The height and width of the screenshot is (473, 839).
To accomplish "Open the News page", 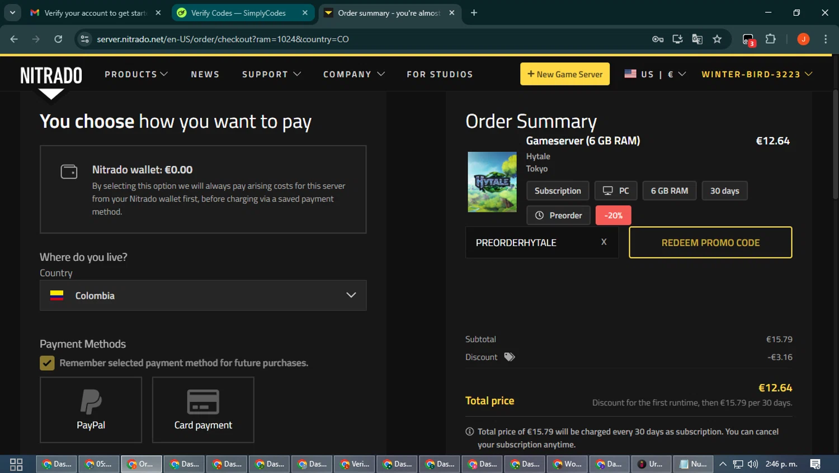I will tap(205, 74).
